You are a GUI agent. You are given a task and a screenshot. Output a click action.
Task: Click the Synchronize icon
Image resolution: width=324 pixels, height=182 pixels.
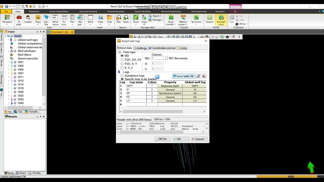196,20
